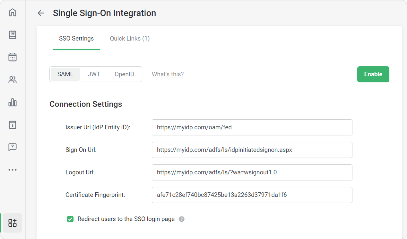
Task: Open the help chat question icon
Action: [x=13, y=147]
